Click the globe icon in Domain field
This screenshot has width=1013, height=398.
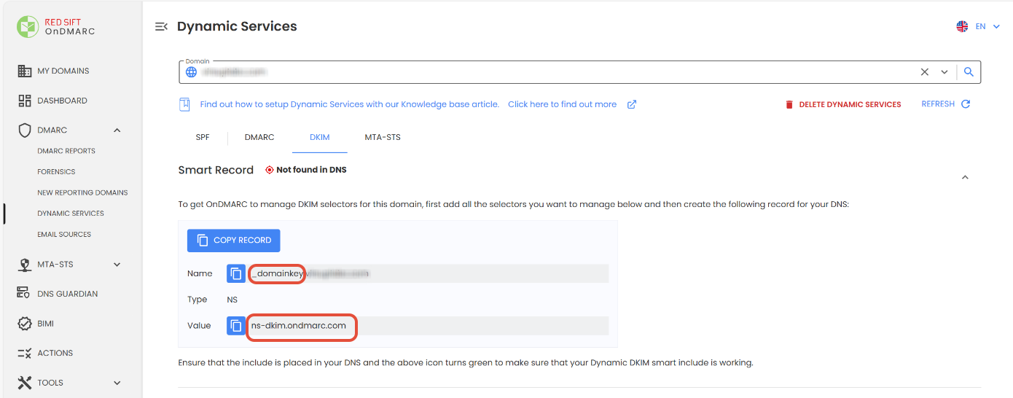point(191,72)
